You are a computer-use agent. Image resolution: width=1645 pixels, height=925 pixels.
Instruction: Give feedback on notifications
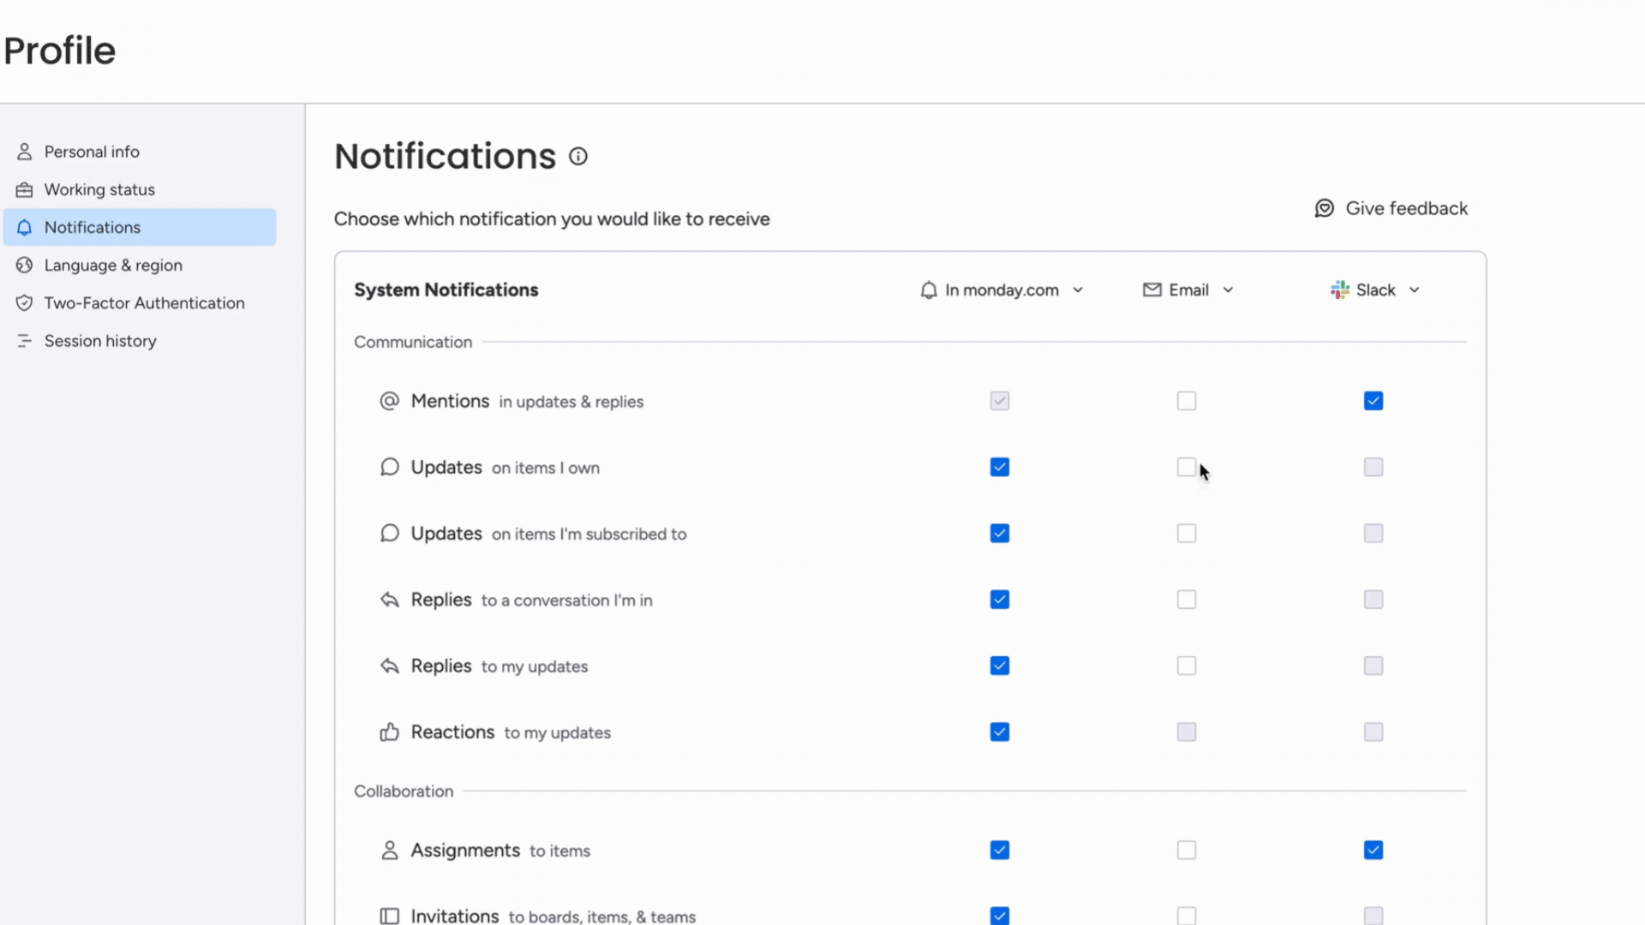tap(1391, 208)
